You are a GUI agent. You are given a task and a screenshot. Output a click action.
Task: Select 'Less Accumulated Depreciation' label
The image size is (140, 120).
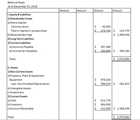tap(30, 84)
